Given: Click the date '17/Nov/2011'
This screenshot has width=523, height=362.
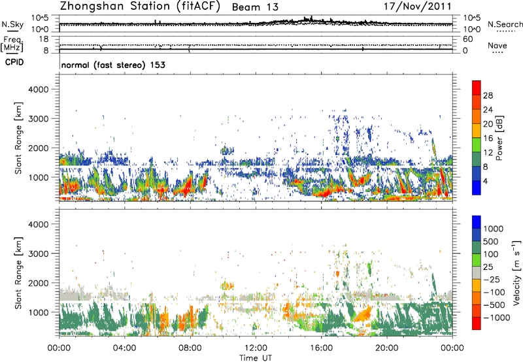Looking at the screenshot, I should point(418,6).
